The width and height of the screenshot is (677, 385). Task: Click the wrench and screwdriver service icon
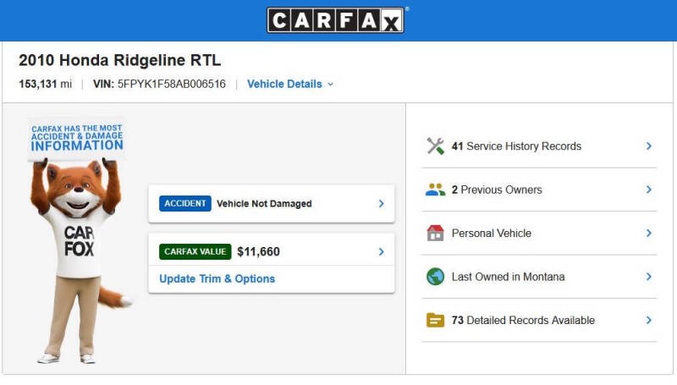pos(435,146)
